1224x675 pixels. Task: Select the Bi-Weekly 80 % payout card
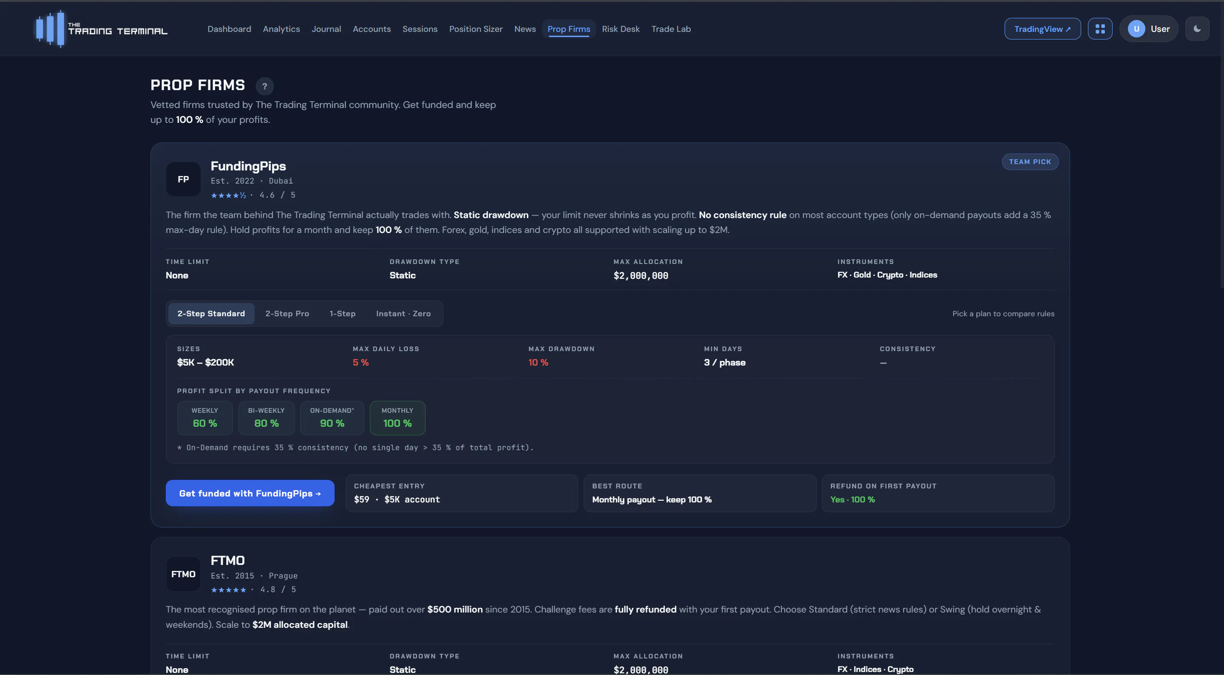click(267, 418)
